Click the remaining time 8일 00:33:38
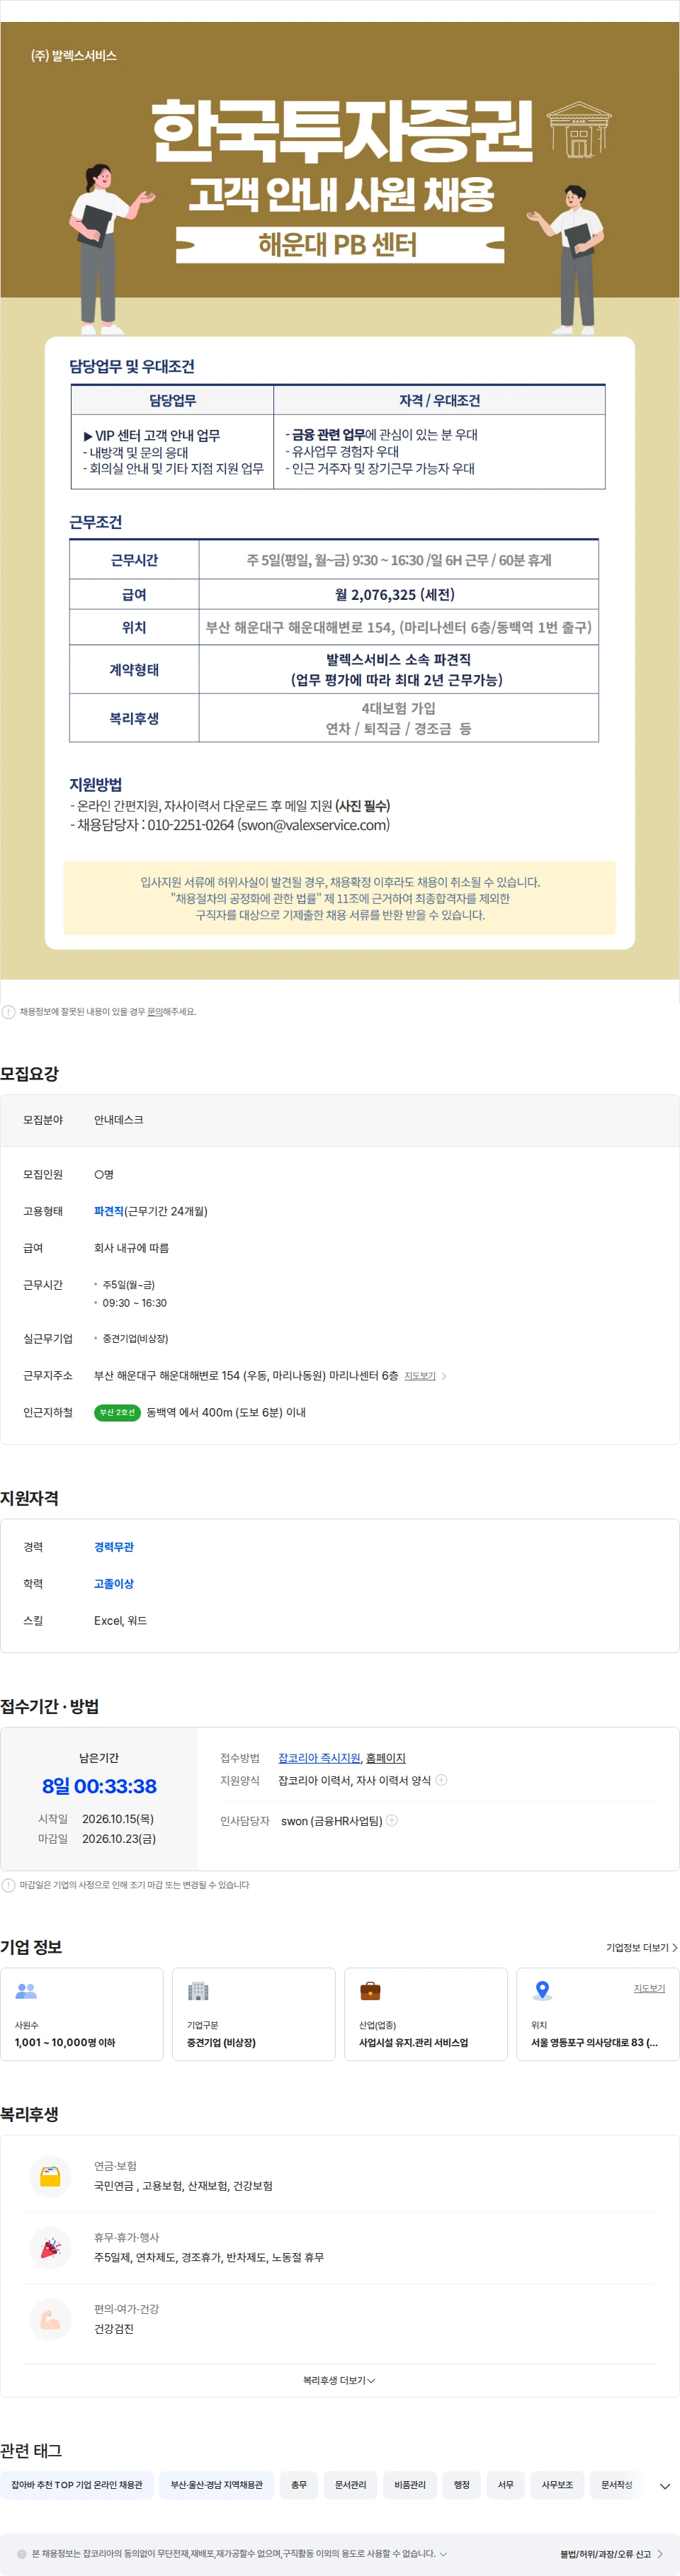Viewport: 680px width, 2576px height. pos(99,1786)
